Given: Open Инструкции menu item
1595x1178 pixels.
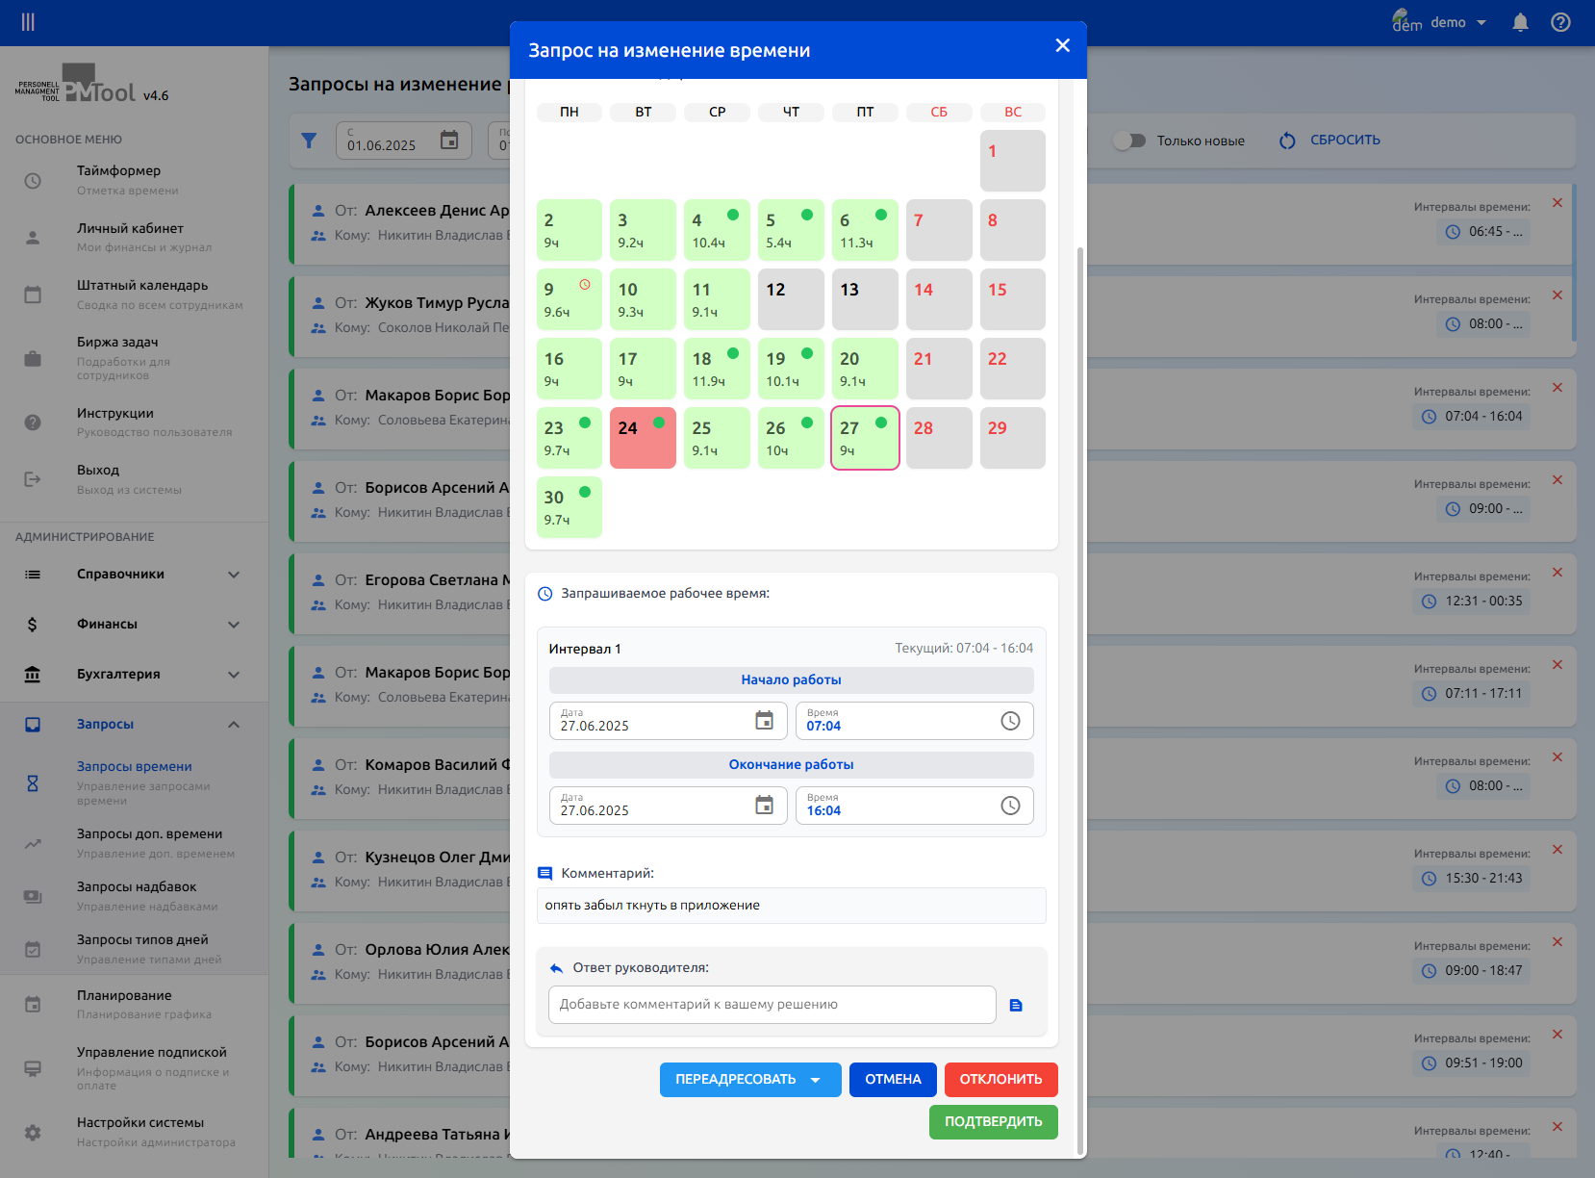Looking at the screenshot, I should pos(134,422).
